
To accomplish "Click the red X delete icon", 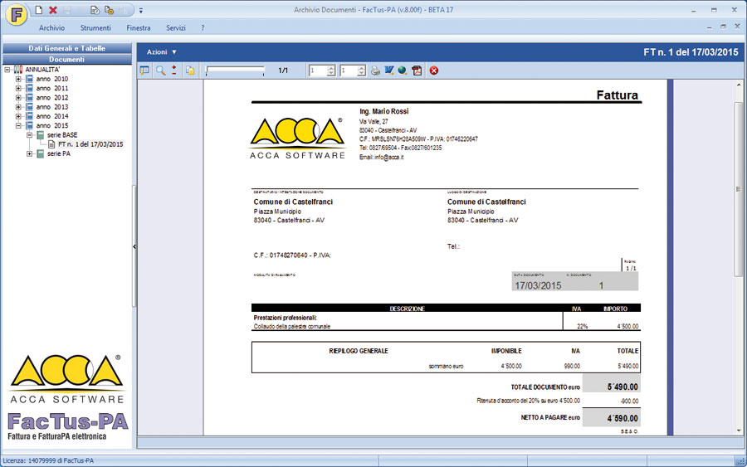I will coord(53,10).
